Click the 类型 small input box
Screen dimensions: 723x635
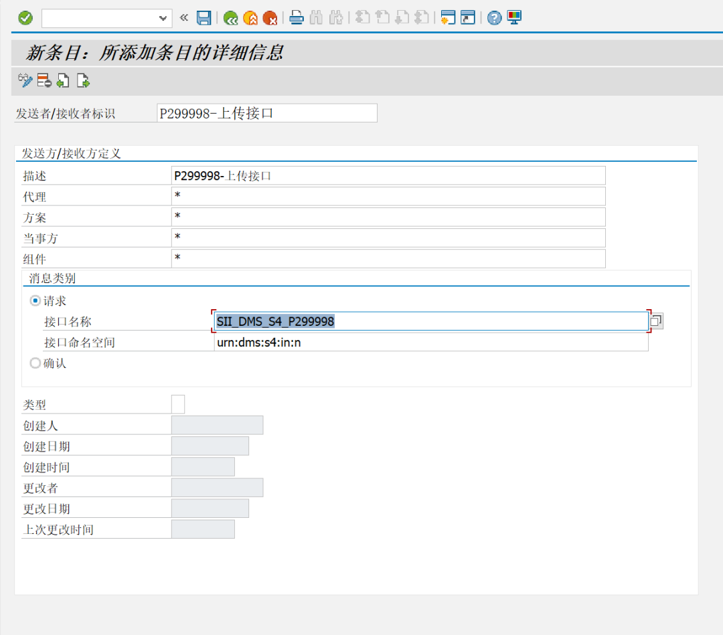point(178,404)
